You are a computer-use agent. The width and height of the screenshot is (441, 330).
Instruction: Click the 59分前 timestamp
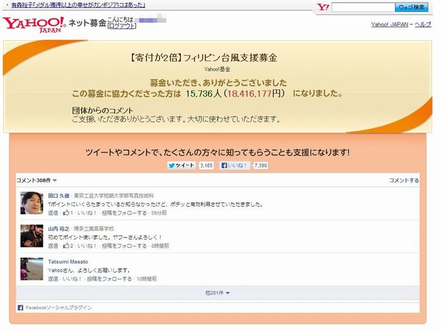159,213
